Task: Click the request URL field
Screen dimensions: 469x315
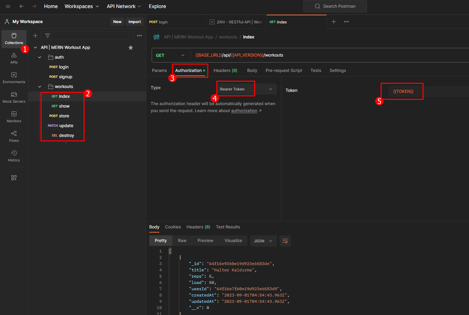Action: (330, 55)
